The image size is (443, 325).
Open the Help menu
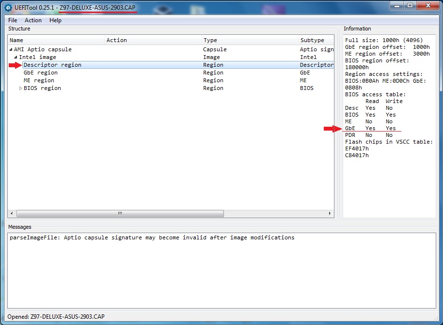point(55,20)
